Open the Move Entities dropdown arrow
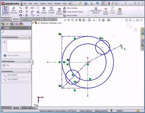 click(x=88, y=16)
